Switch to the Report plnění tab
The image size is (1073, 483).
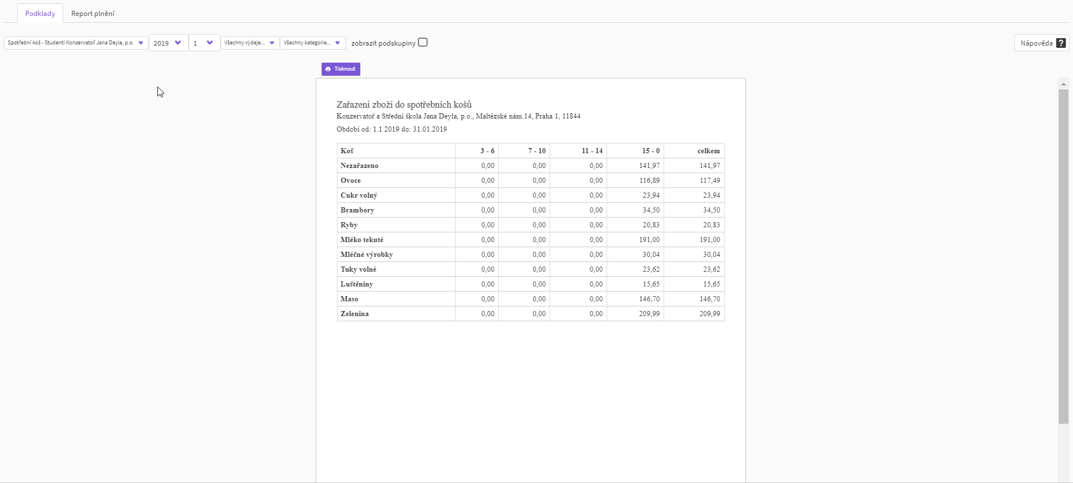tap(93, 14)
